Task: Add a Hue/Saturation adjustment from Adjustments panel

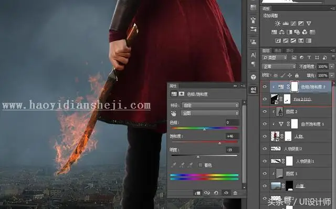Action: 274,32
